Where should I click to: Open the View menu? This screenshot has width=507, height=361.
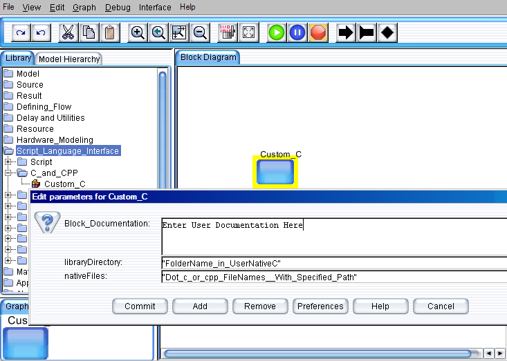tap(31, 7)
